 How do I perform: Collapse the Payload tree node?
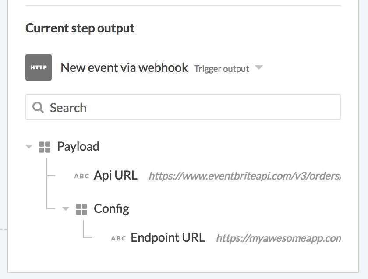point(29,147)
